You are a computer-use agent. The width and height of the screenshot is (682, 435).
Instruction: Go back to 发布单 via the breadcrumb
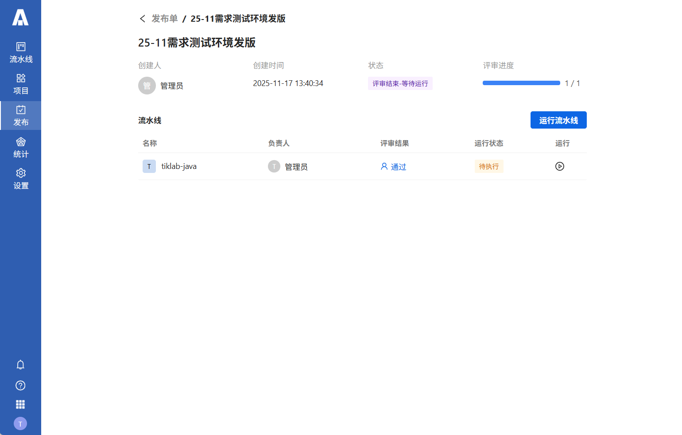[164, 18]
